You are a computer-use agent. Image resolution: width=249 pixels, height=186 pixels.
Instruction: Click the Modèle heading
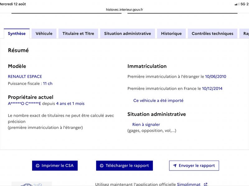pyautogui.click(x=17, y=66)
